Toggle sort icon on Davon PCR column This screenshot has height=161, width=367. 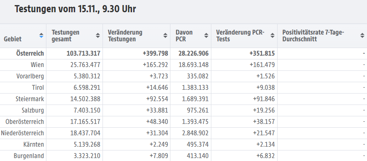tap(206, 35)
